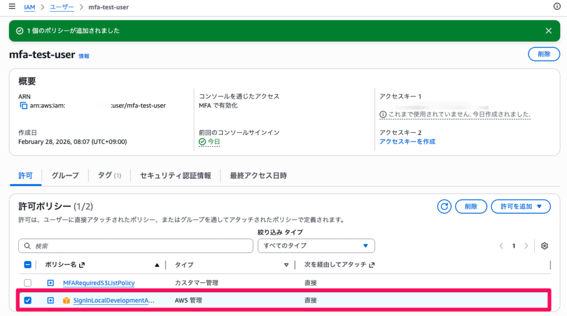This screenshot has width=567, height=316.
Task: Toggle the select-all policies header checkbox
Action: (28, 265)
